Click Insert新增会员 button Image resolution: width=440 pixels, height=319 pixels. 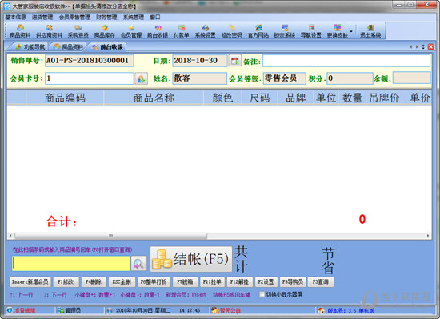click(30, 281)
